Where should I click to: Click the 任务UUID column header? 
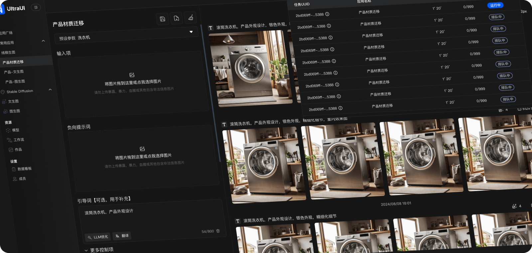pos(302,4)
